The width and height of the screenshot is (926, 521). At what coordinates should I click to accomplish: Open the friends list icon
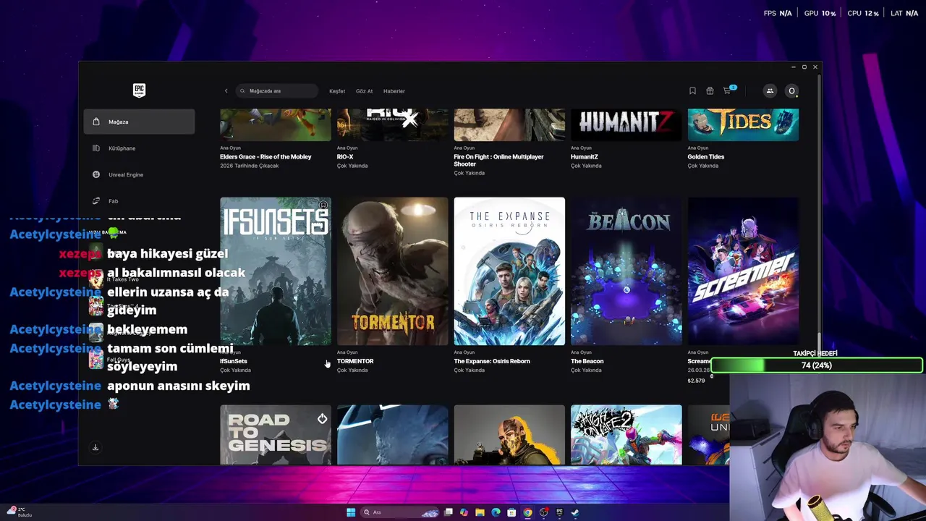click(x=770, y=91)
